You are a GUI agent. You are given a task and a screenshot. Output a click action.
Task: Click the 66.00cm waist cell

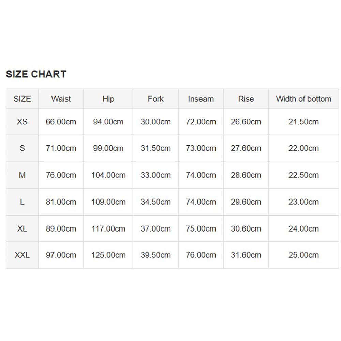point(61,122)
